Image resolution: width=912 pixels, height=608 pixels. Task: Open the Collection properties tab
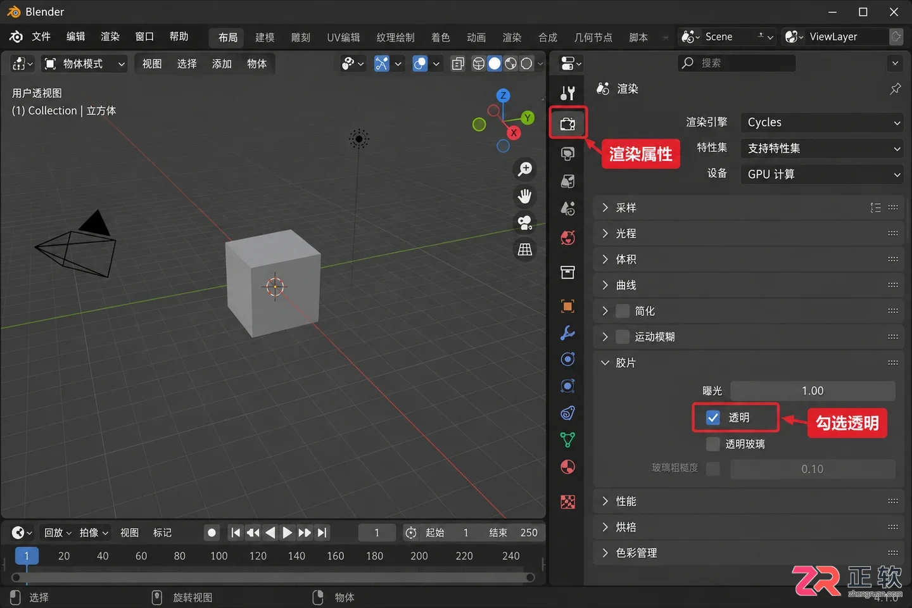coord(567,272)
